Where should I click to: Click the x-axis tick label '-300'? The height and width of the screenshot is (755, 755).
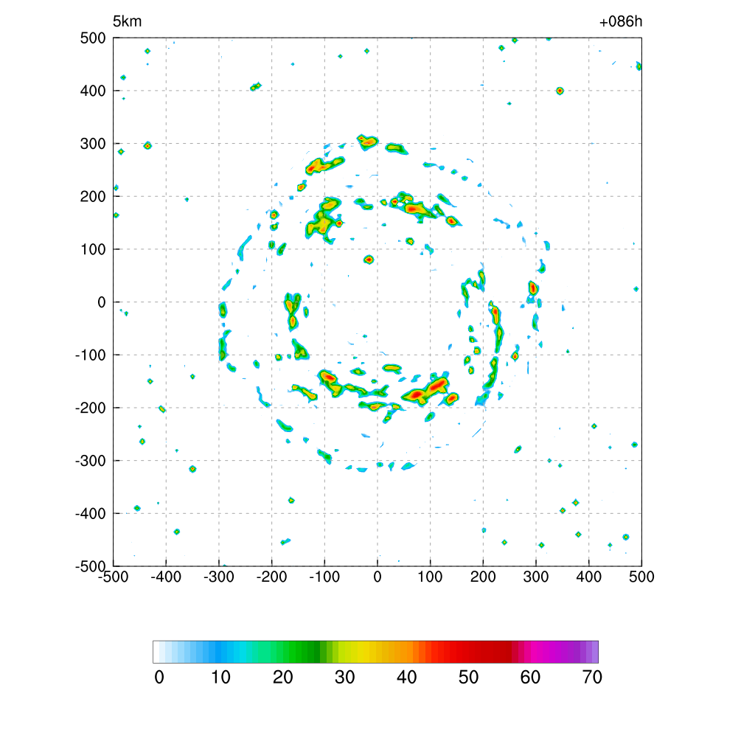click(218, 577)
